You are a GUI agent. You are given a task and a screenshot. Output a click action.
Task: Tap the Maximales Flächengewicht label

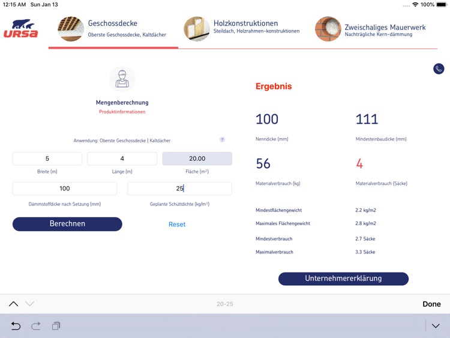283,223
